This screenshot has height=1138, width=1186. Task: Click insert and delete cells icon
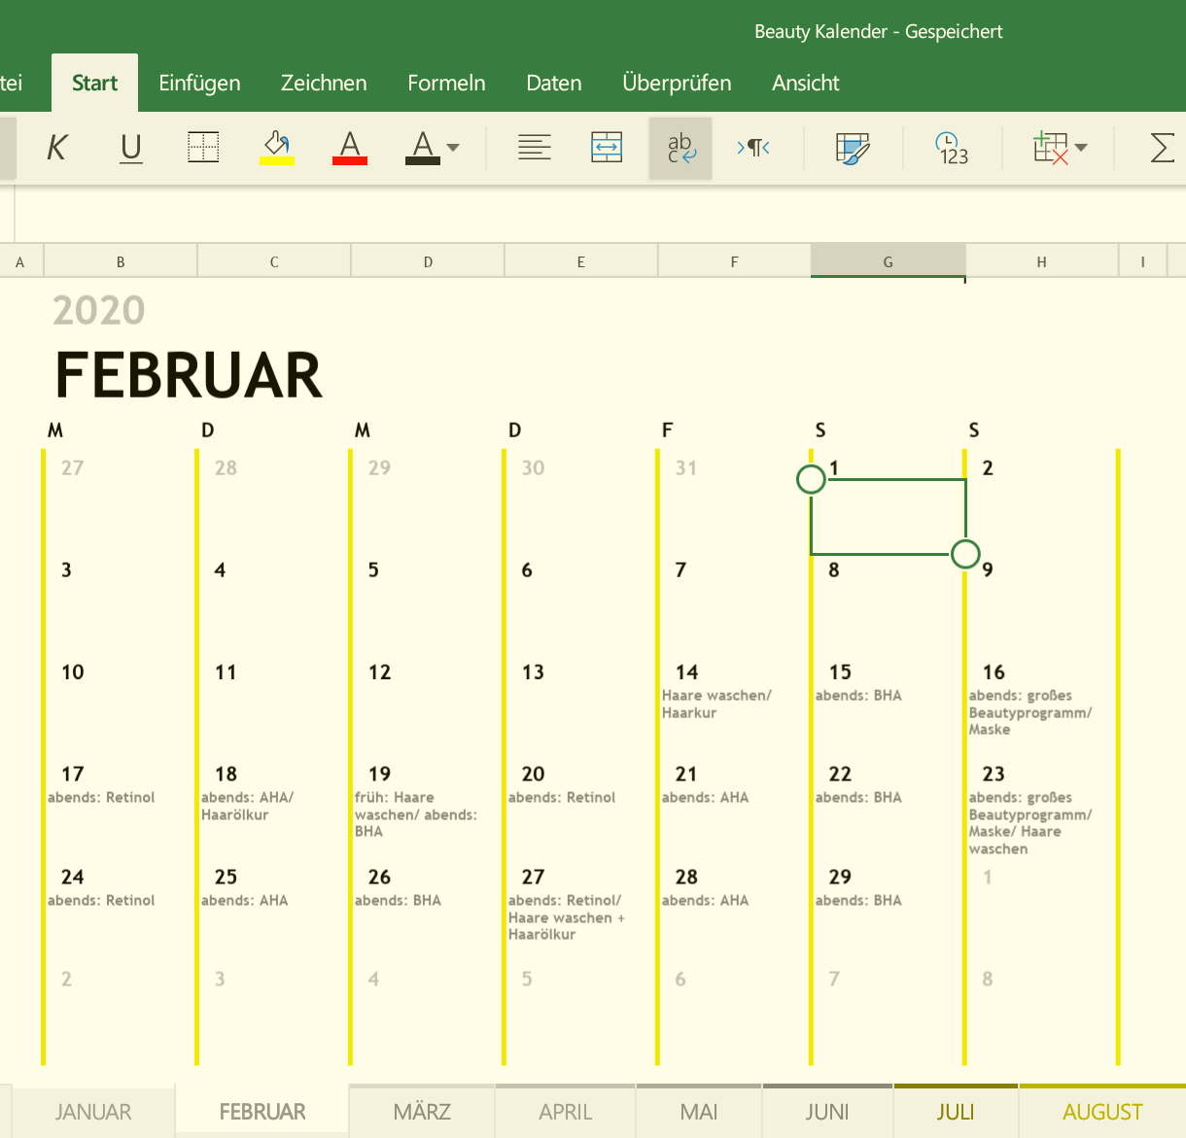click(1051, 148)
